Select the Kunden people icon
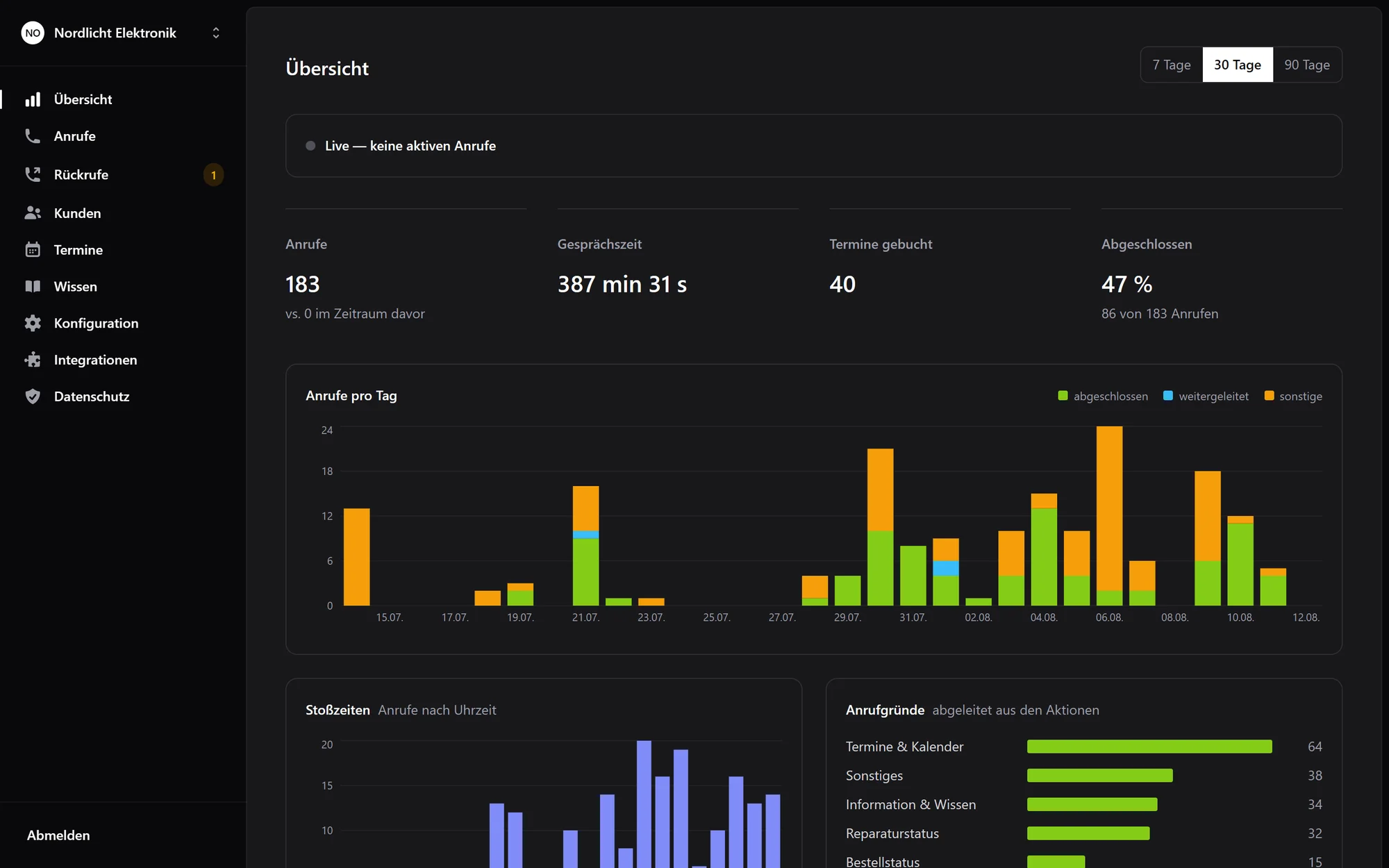 point(33,213)
